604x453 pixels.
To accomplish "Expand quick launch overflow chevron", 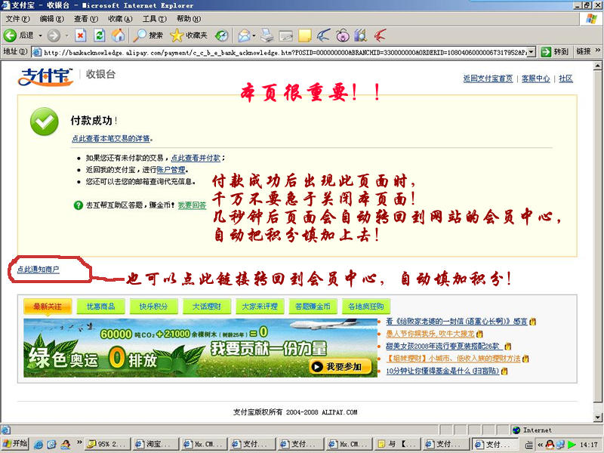I will pos(79,442).
